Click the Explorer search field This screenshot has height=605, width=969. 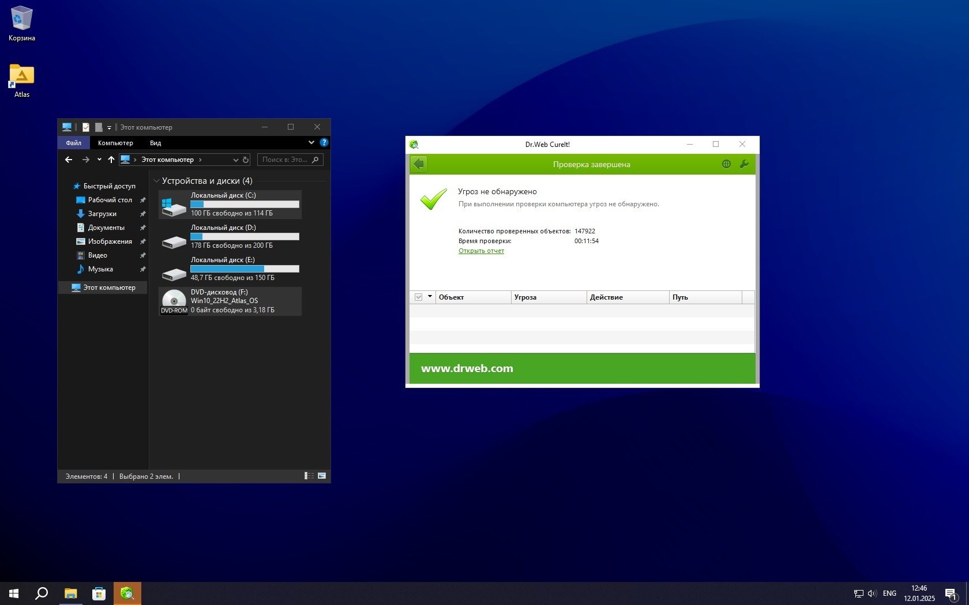[x=286, y=160]
